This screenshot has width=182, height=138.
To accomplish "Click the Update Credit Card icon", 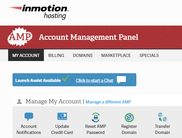I will tap(62, 117).
